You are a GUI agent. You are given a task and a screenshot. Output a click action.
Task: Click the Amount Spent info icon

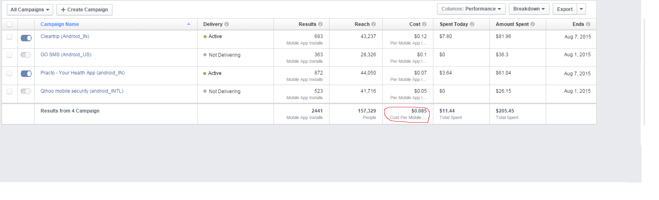(533, 24)
